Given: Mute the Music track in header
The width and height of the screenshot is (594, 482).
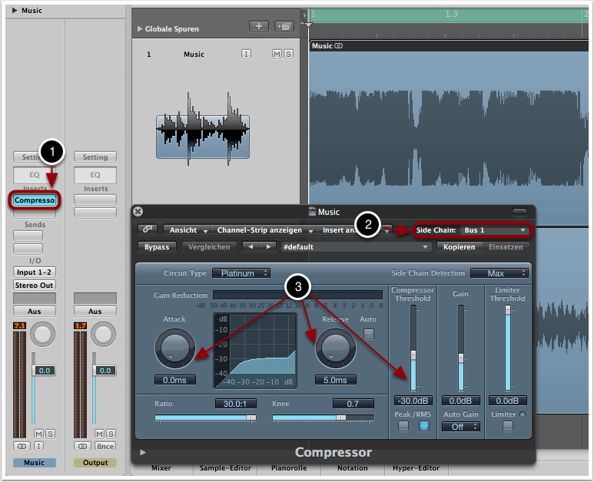Looking at the screenshot, I should [277, 54].
